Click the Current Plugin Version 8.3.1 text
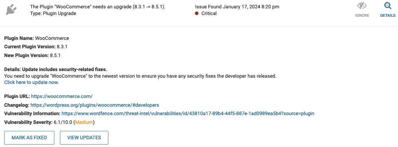The height and width of the screenshot is (147, 398). pos(36,47)
